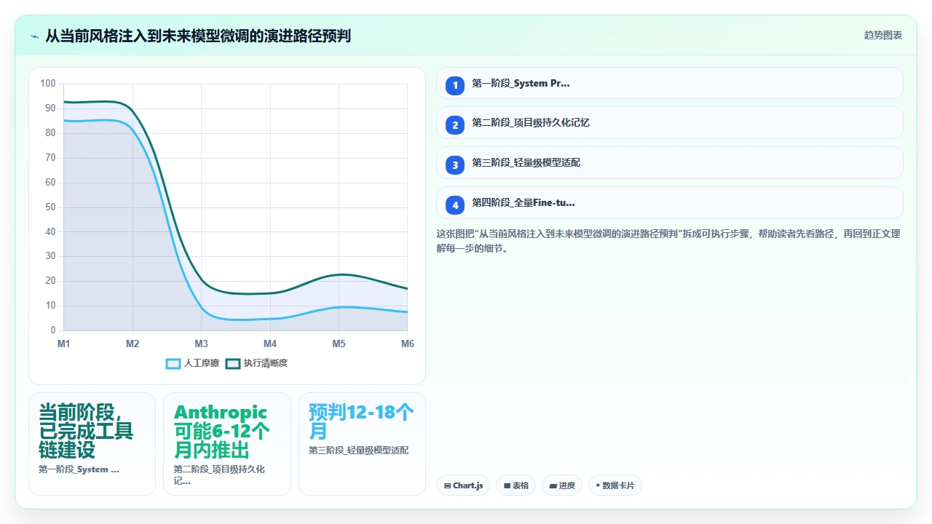Click the 100 y-axis value
The width and height of the screenshot is (932, 524).
(x=48, y=84)
